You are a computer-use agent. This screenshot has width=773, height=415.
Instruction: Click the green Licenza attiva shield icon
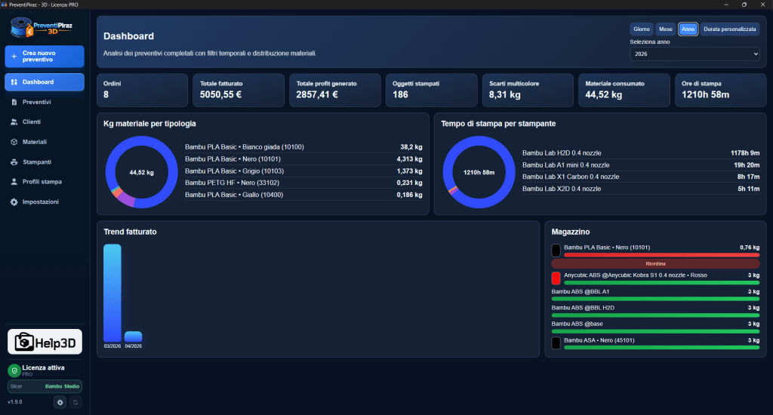coord(14,370)
